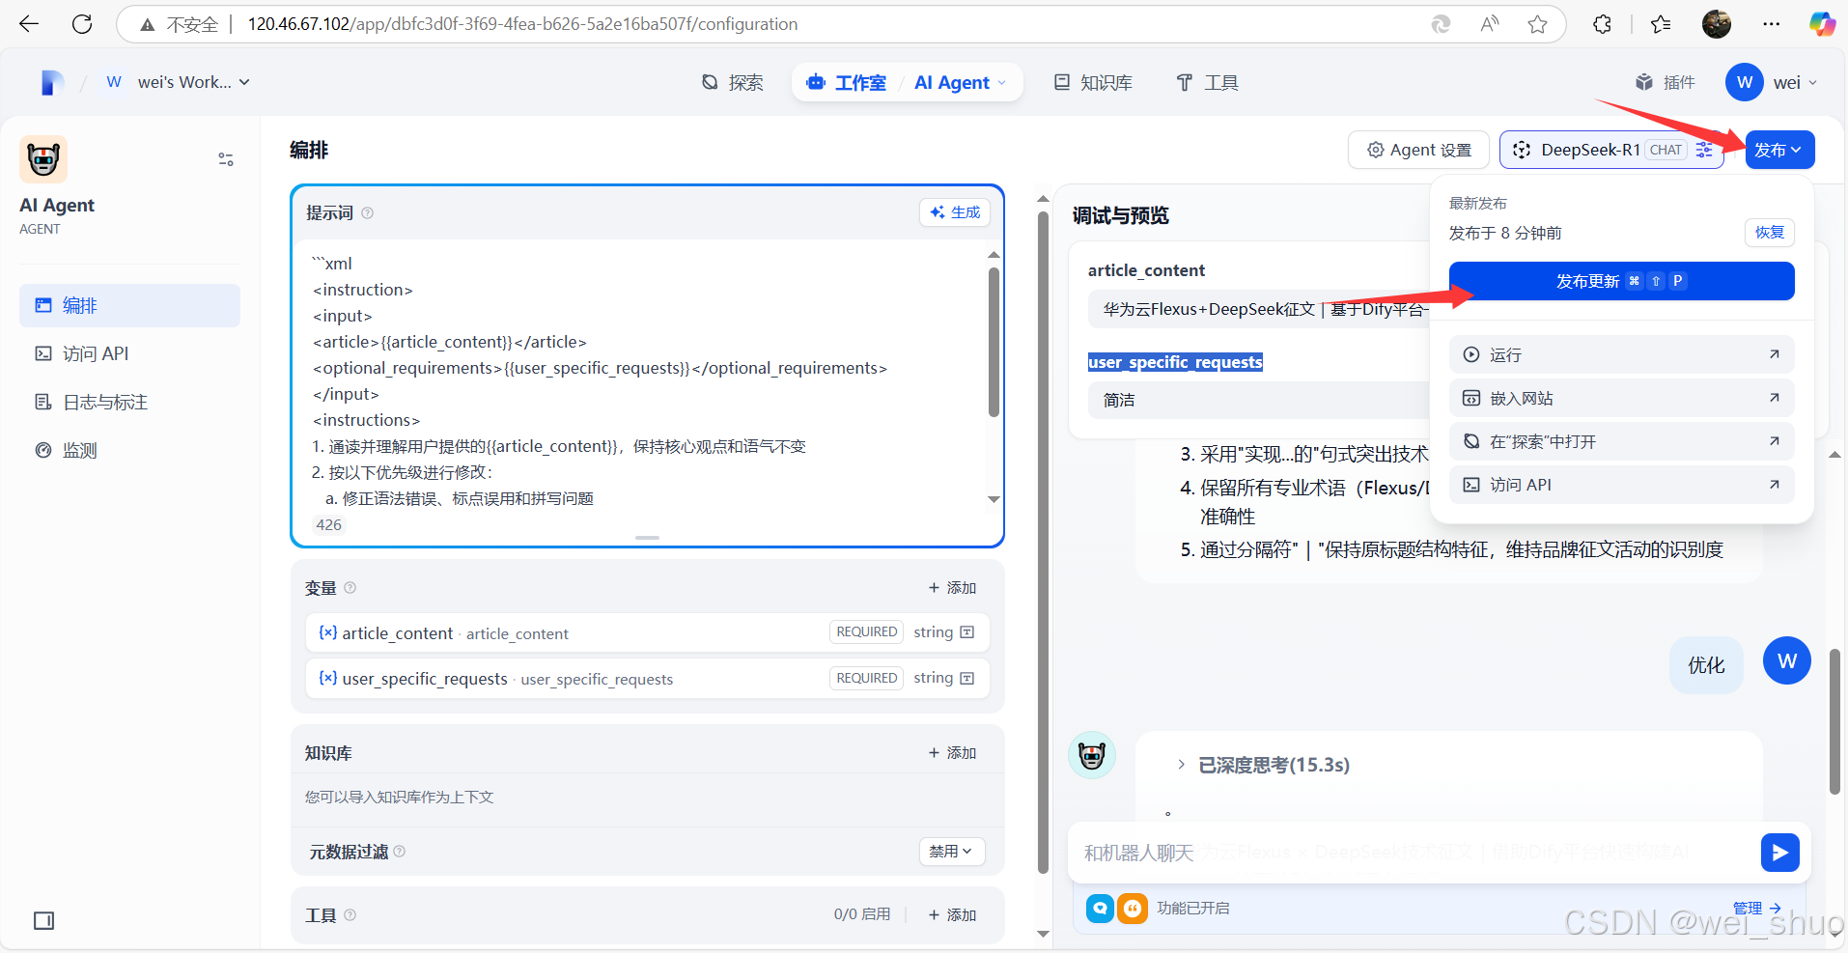
Task: Click the blue conversation opener feature icon
Action: point(1100,909)
